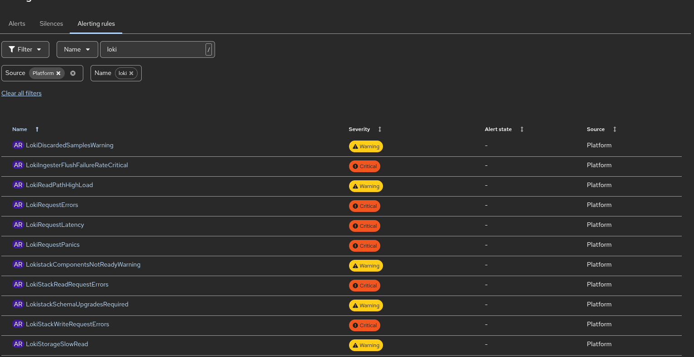Screen dimensions: 694x357
Task: Open the LokiStackReadRequestErrors rule
Action: click(67, 285)
